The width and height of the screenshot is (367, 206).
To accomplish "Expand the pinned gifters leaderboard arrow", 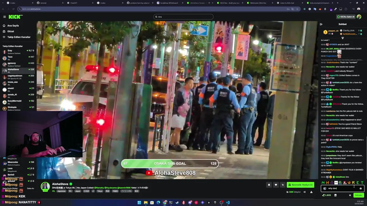I will tap(343, 38).
